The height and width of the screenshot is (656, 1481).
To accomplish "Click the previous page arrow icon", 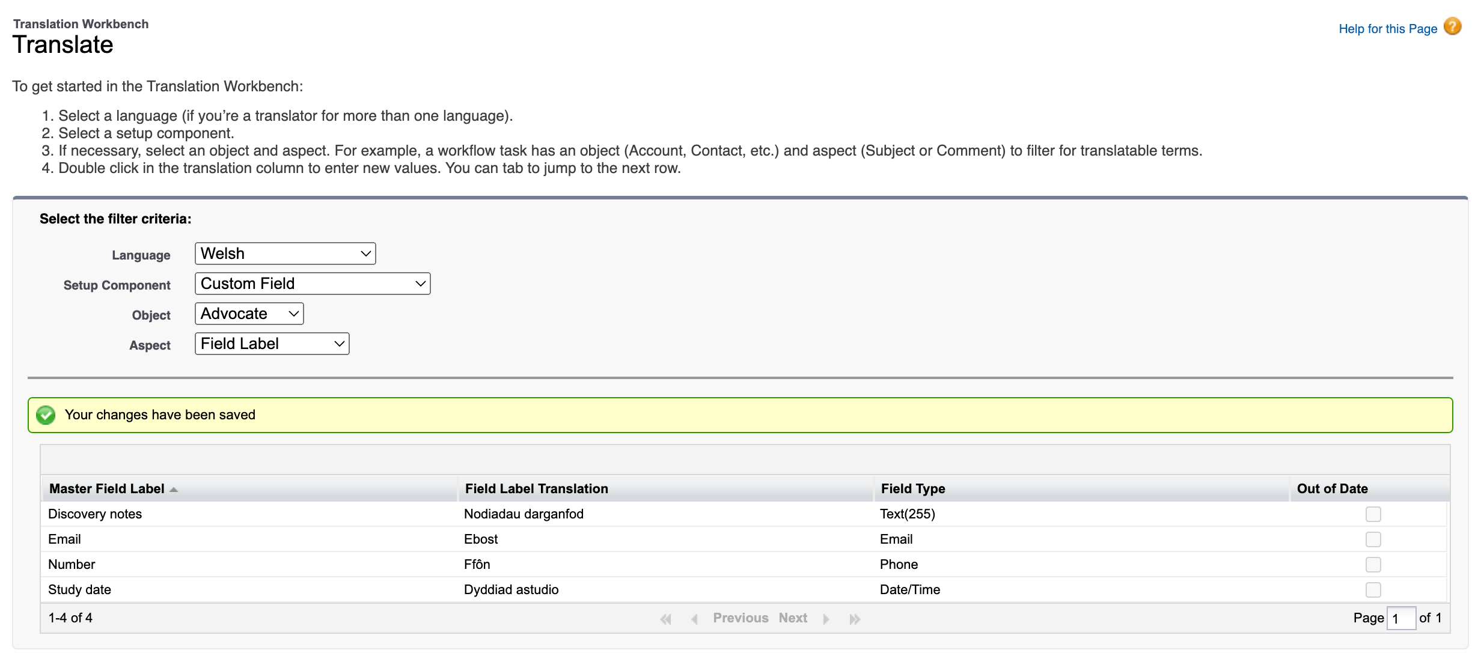I will point(694,618).
